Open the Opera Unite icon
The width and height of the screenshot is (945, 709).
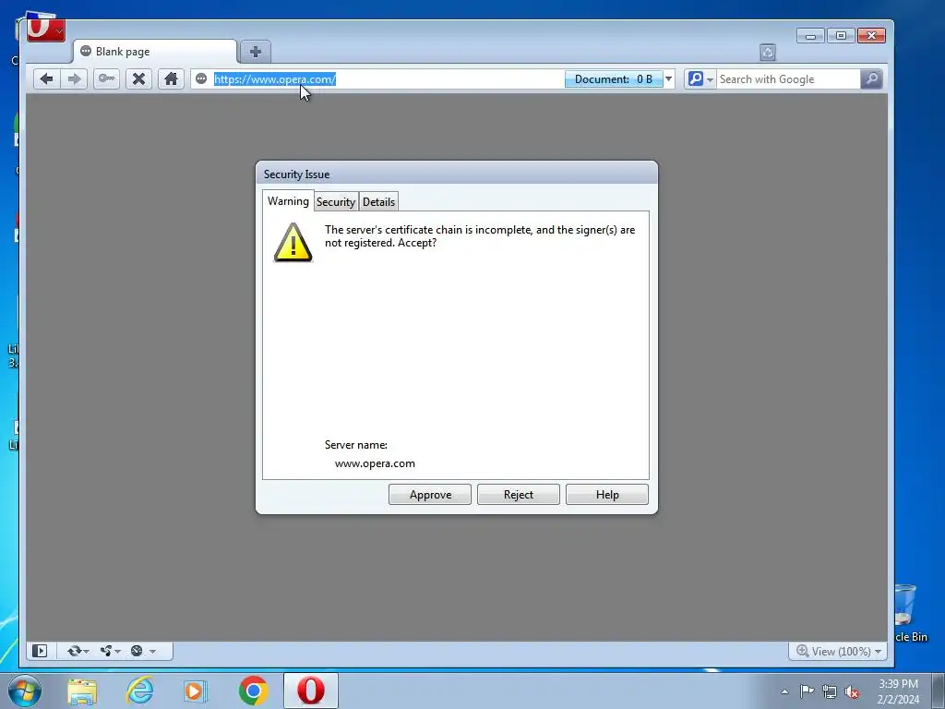(110, 651)
